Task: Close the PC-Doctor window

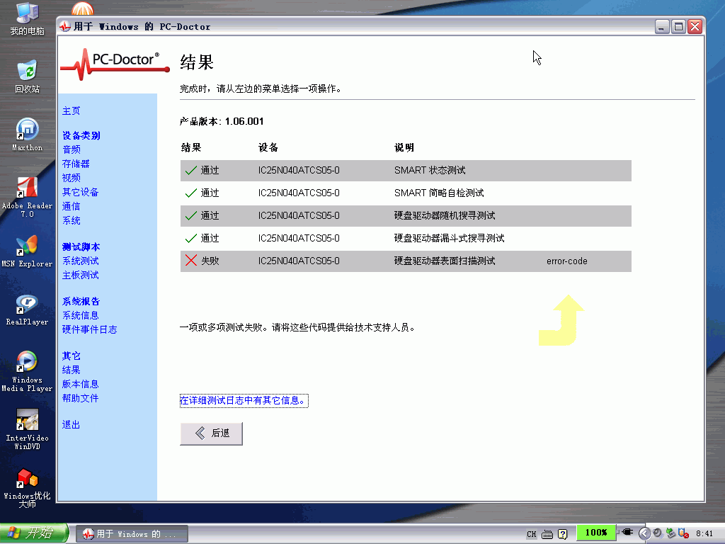Action: (x=695, y=27)
